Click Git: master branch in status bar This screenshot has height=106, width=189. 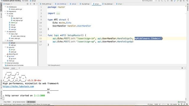pos(174,104)
